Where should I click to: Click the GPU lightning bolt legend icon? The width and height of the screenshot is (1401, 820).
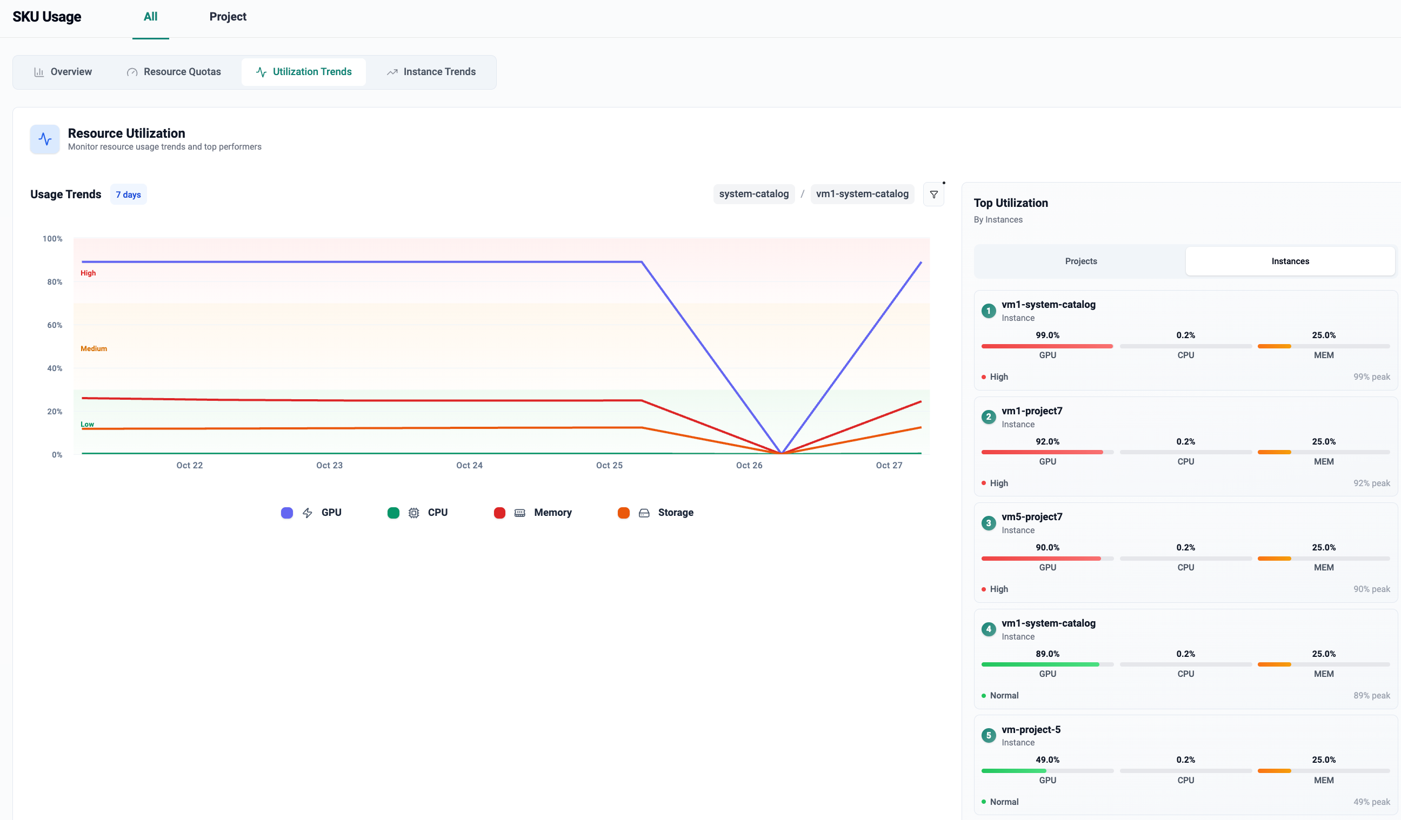(x=308, y=513)
